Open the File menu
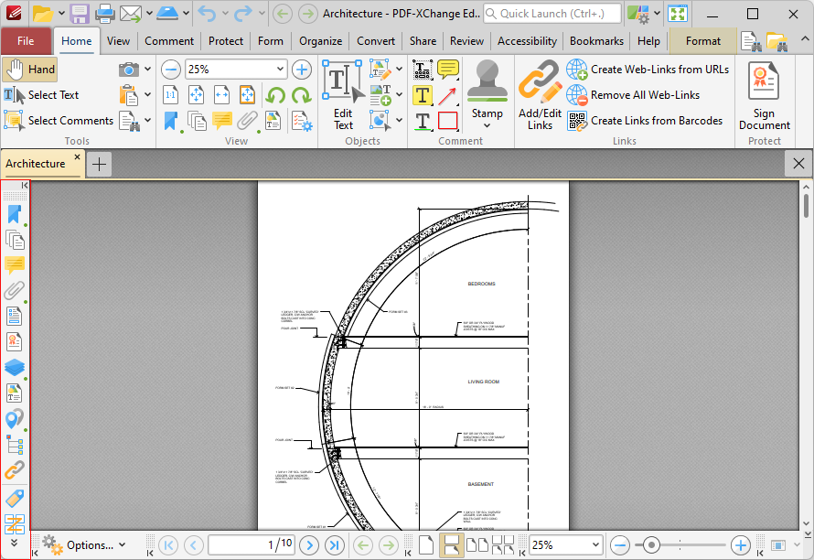Image resolution: width=814 pixels, height=560 pixels. pos(27,40)
